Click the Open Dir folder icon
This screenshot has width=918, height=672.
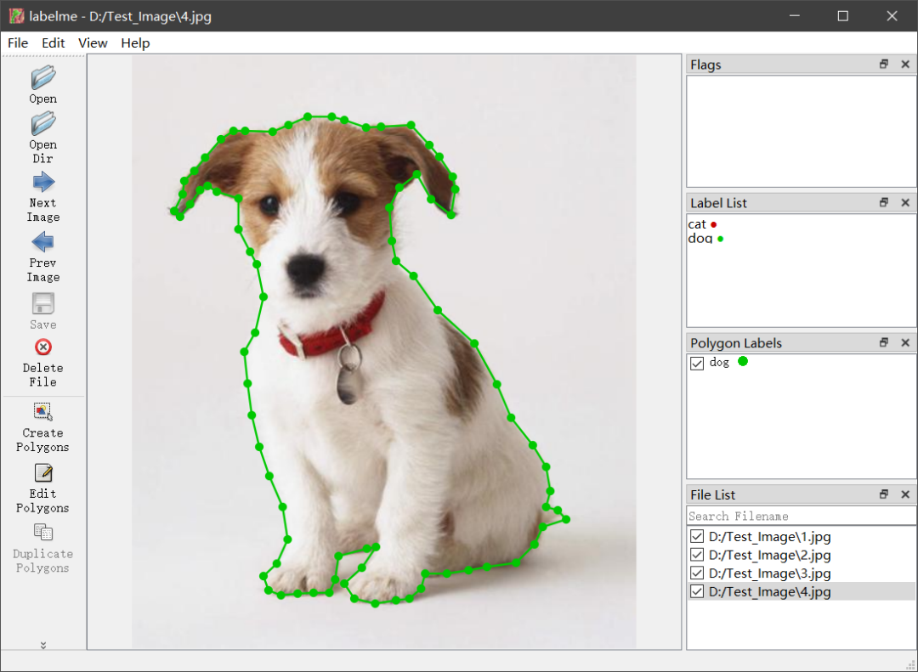[43, 123]
